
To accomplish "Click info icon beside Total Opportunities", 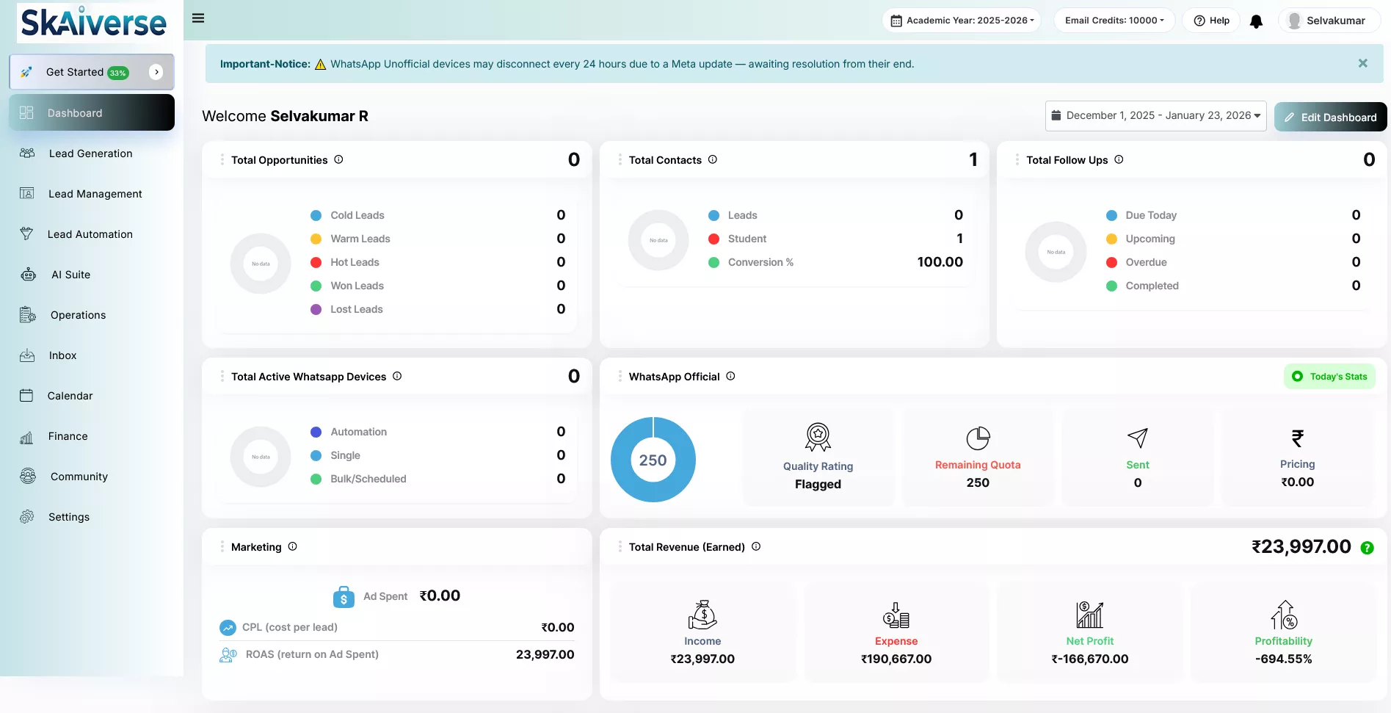I will (x=338, y=159).
